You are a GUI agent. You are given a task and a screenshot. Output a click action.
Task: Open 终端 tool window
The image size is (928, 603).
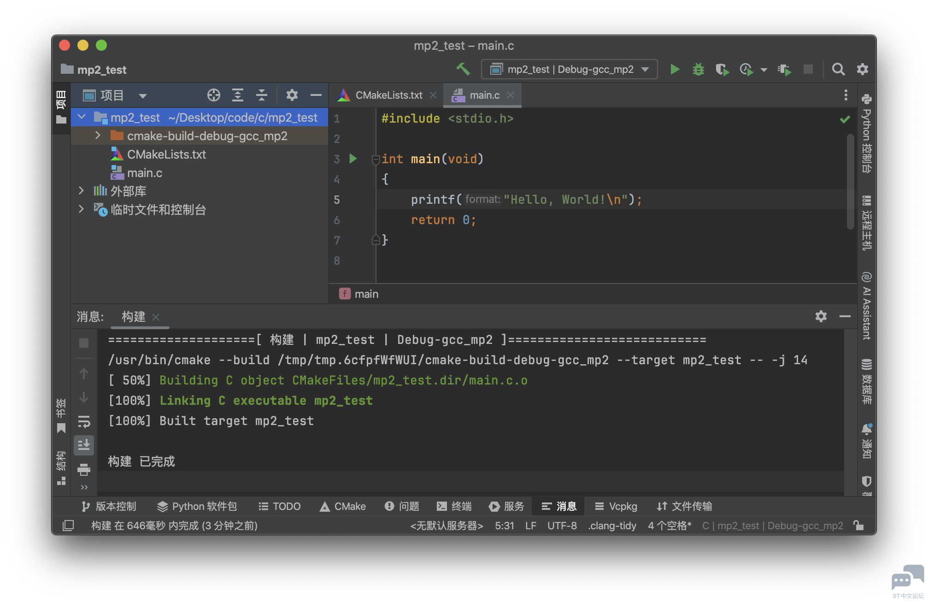coord(454,506)
